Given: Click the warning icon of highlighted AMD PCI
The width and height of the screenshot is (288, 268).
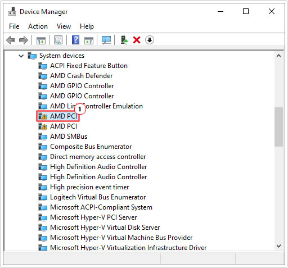Looking at the screenshot, I should pyautogui.click(x=43, y=116).
